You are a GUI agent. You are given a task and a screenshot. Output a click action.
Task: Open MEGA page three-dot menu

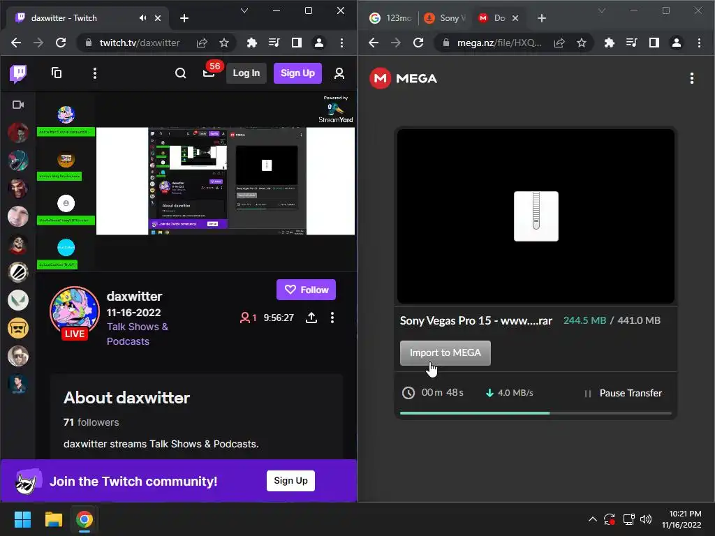click(692, 78)
